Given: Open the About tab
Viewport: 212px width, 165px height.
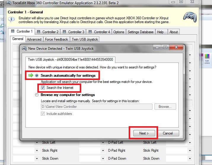Looking at the screenshot, I should coord(173,32).
